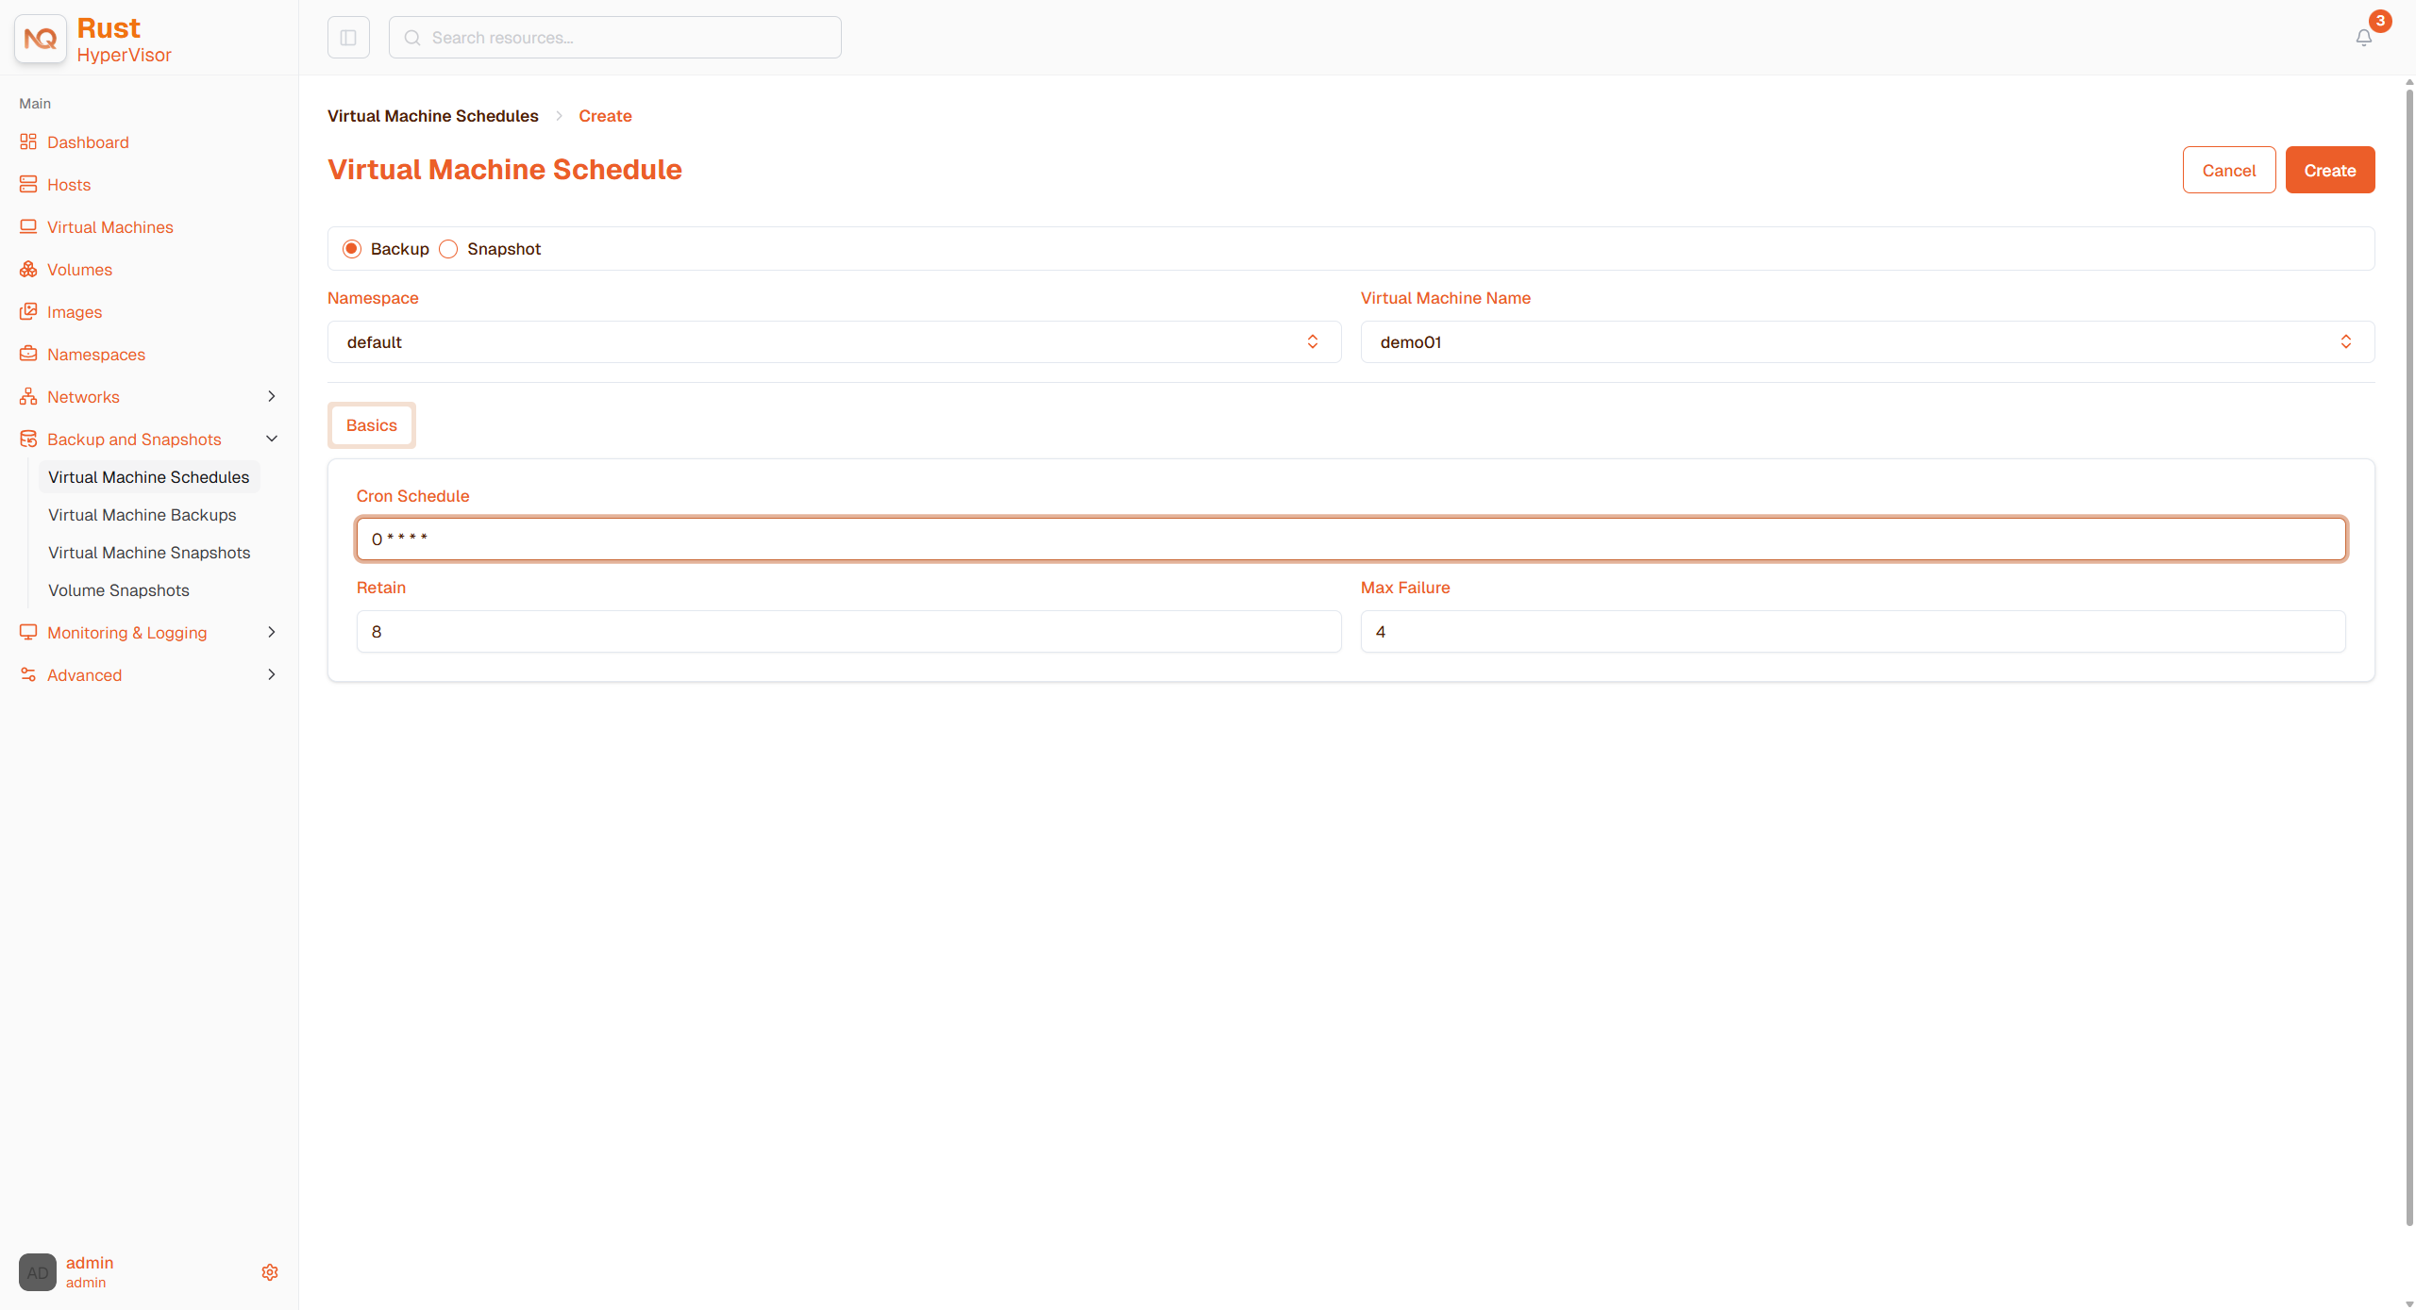Click the Backup and Snapshots database icon
2416x1310 pixels.
coord(28,439)
